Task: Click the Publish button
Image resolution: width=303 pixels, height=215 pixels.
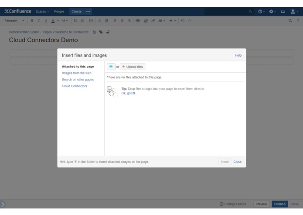Action: point(279,204)
